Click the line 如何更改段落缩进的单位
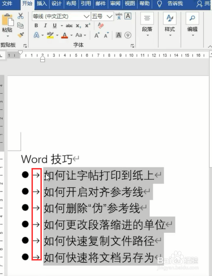 [104, 224]
